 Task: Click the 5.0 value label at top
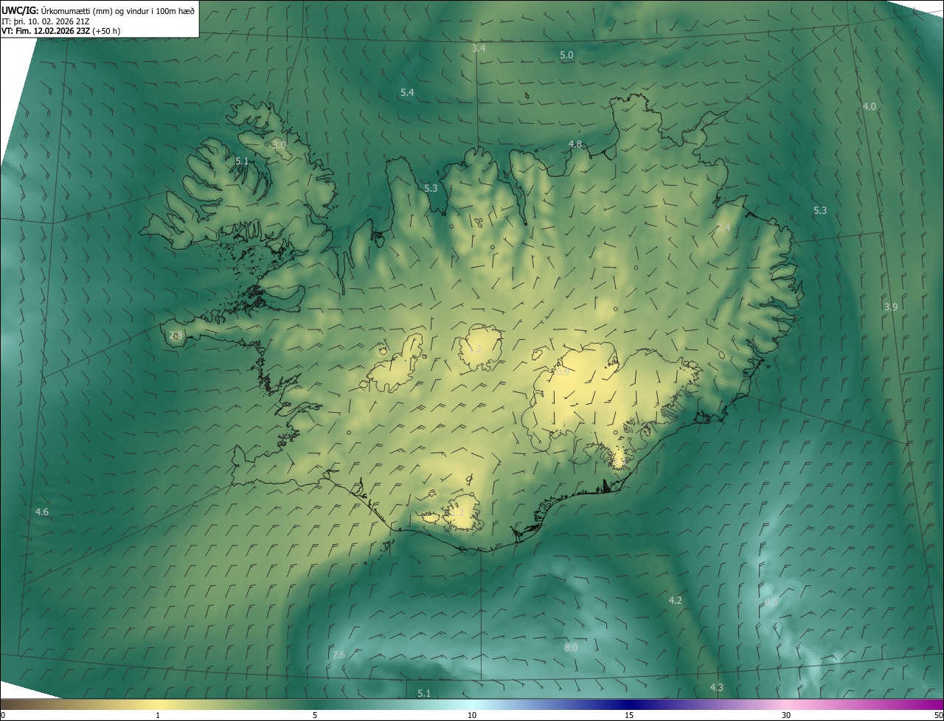(x=566, y=55)
